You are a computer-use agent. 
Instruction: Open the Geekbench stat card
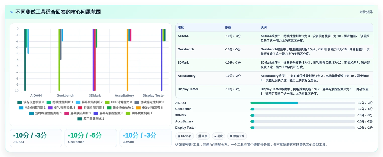tap(91, 138)
